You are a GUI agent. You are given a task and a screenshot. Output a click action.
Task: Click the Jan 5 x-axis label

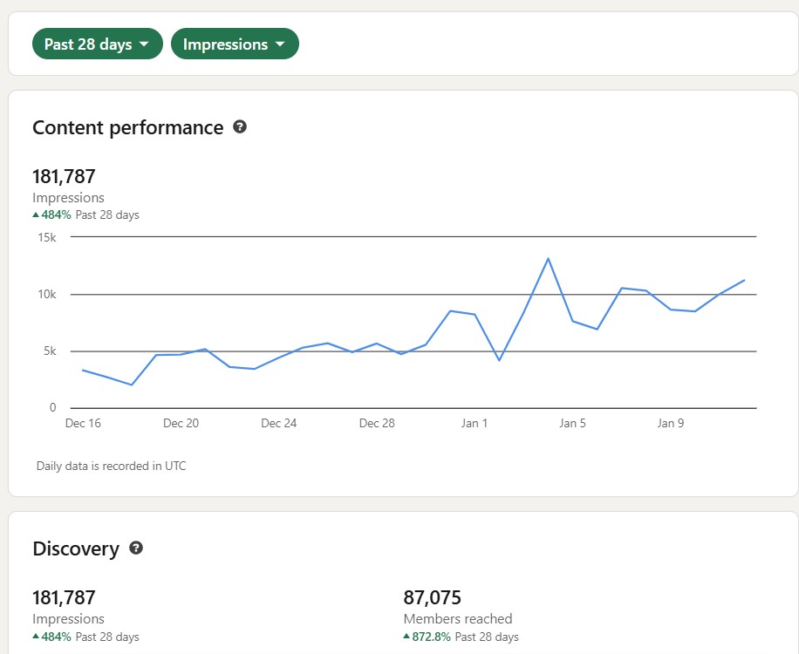pyautogui.click(x=572, y=424)
